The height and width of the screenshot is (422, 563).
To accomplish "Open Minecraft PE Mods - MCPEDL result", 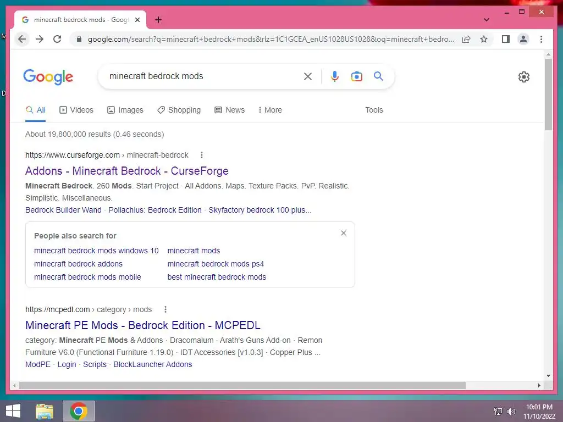I will point(142,325).
